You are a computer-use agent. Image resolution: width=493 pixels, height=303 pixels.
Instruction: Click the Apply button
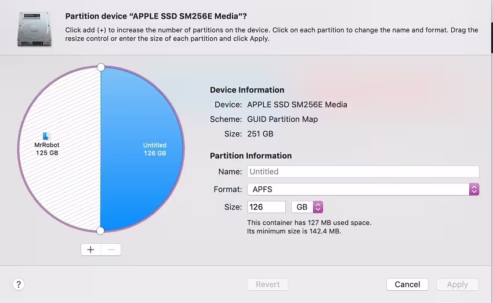457,284
